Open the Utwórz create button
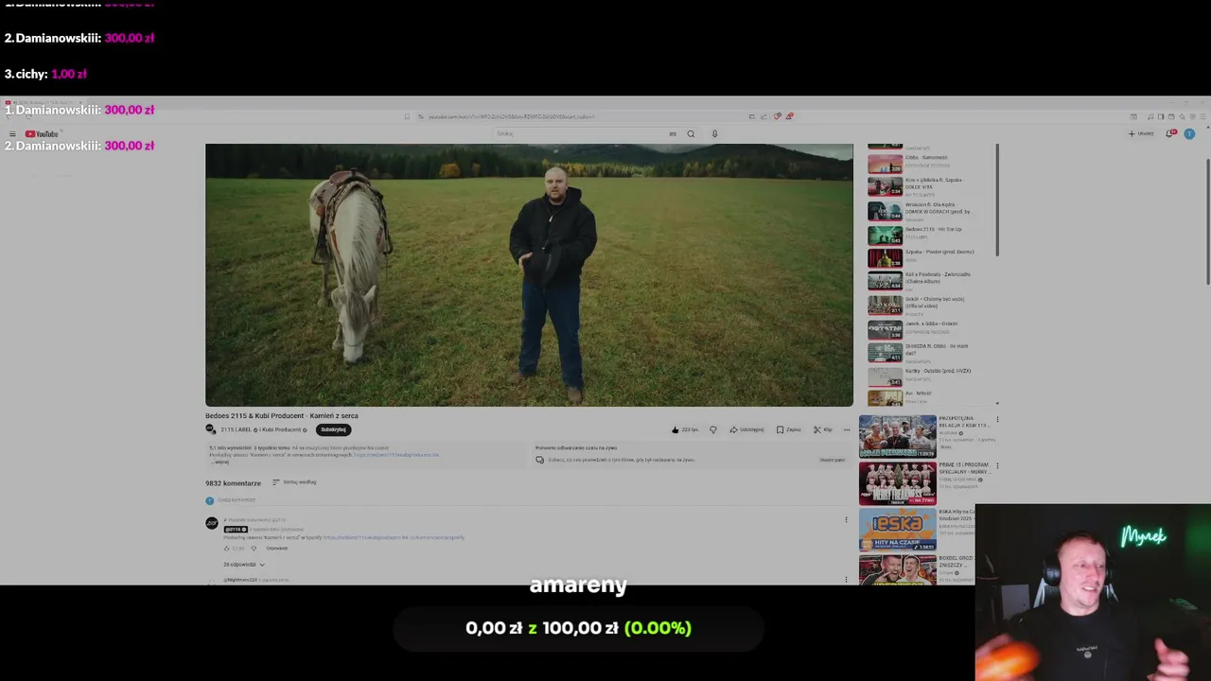 1141,134
